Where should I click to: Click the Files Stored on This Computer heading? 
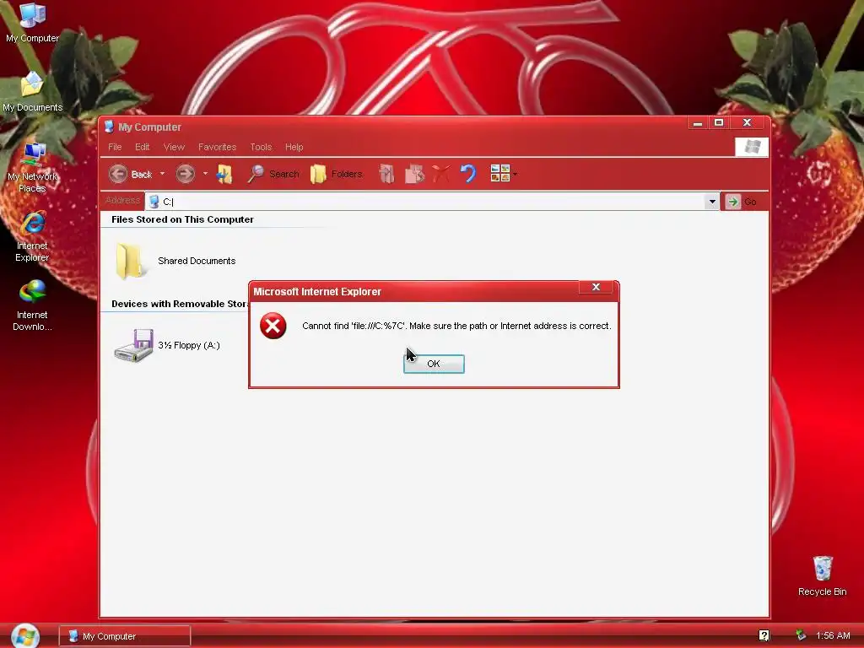[x=182, y=219]
